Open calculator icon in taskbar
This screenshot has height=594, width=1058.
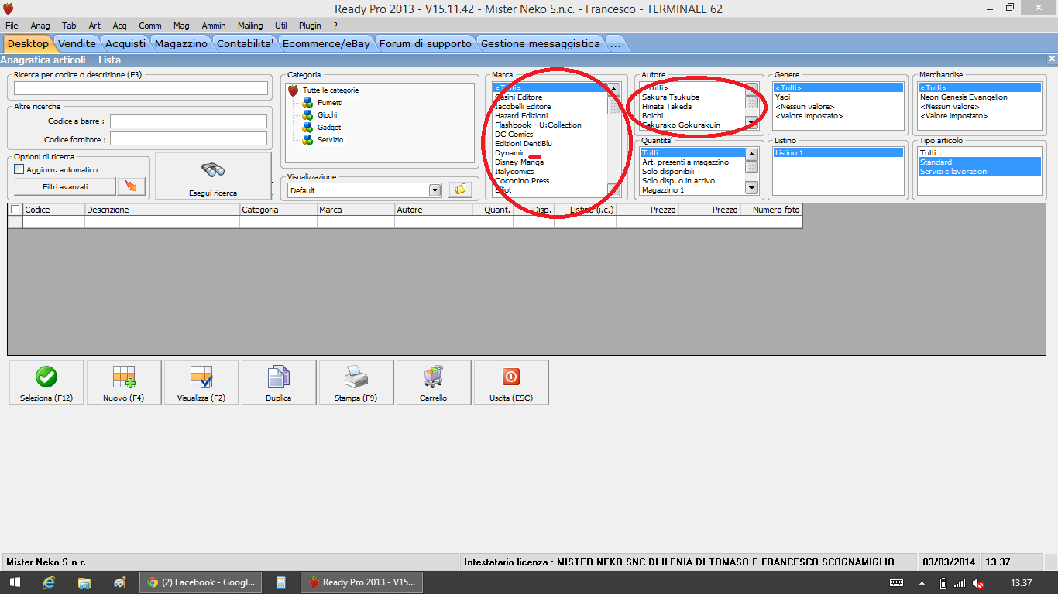coord(281,582)
